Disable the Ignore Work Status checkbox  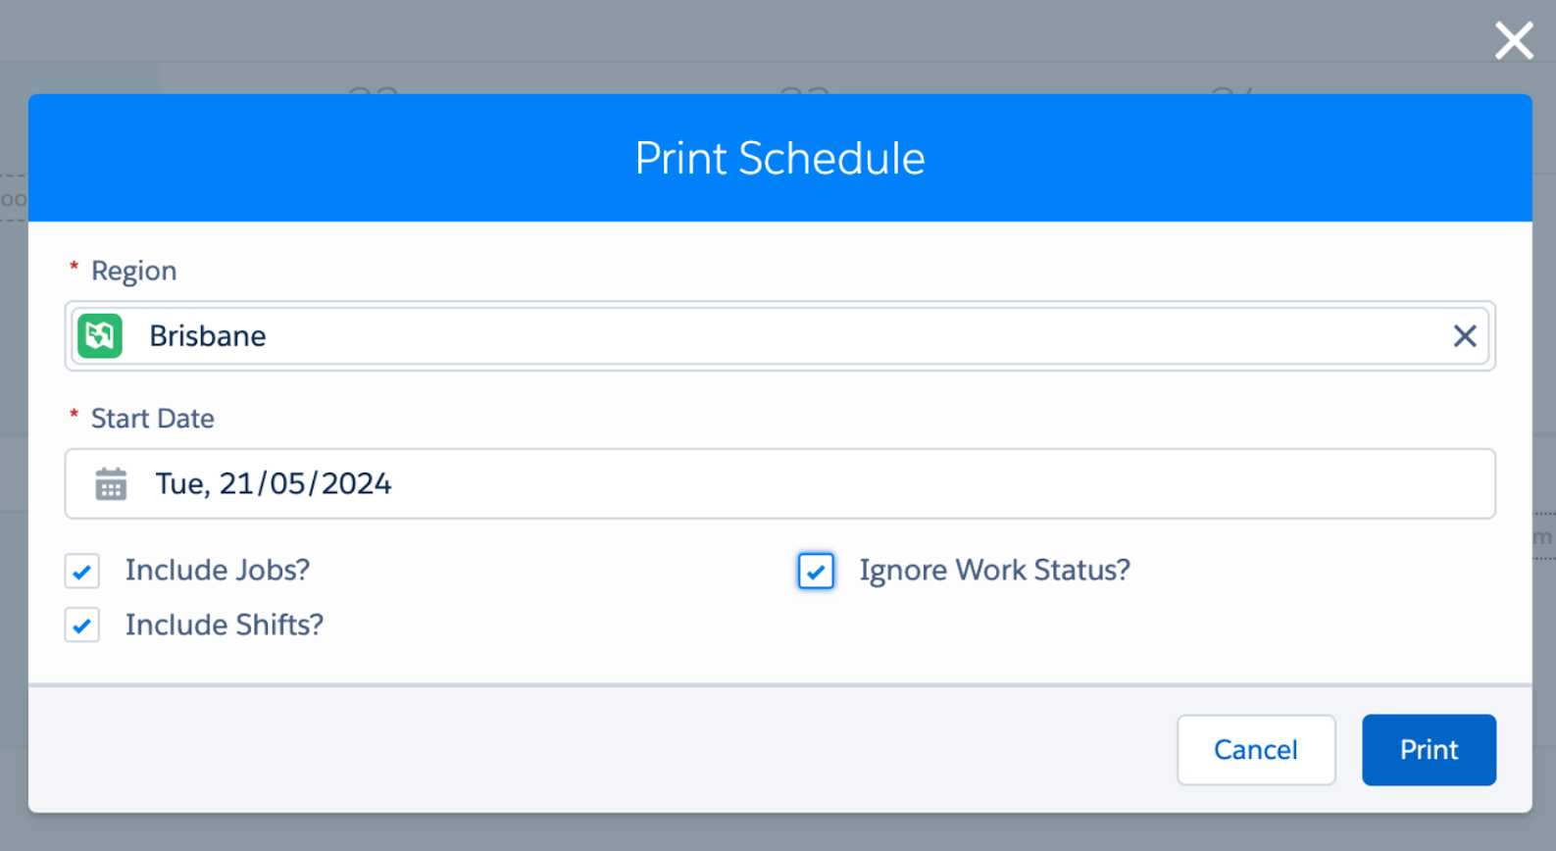pyautogui.click(x=816, y=571)
